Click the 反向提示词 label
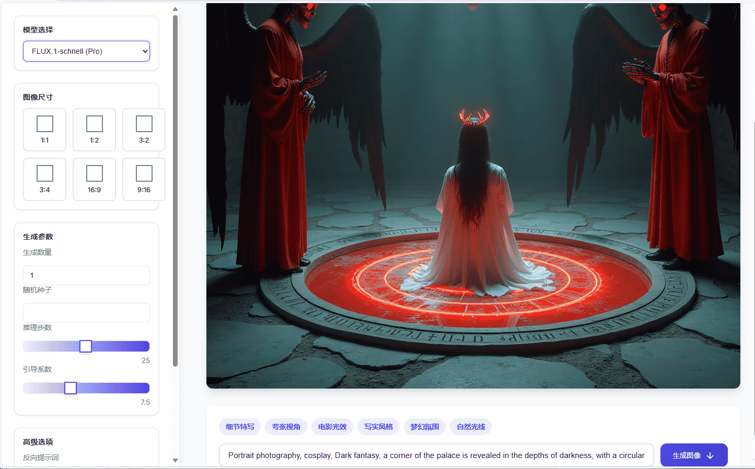Viewport: 755px width, 469px height. pyautogui.click(x=41, y=458)
